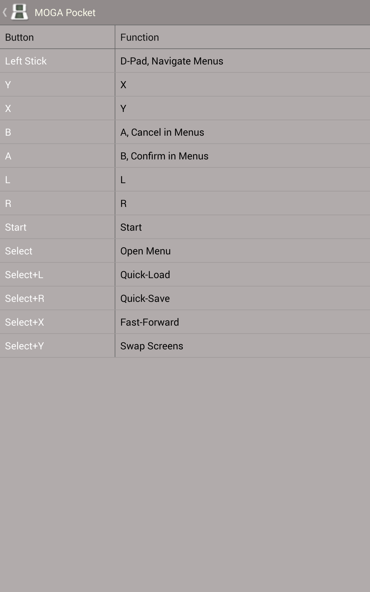Click the Select+X Fast-Forward mapping

tap(57, 322)
